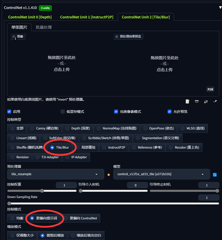
Task: Select 更偏向 ControlNet control mode
Action: tap(80, 218)
